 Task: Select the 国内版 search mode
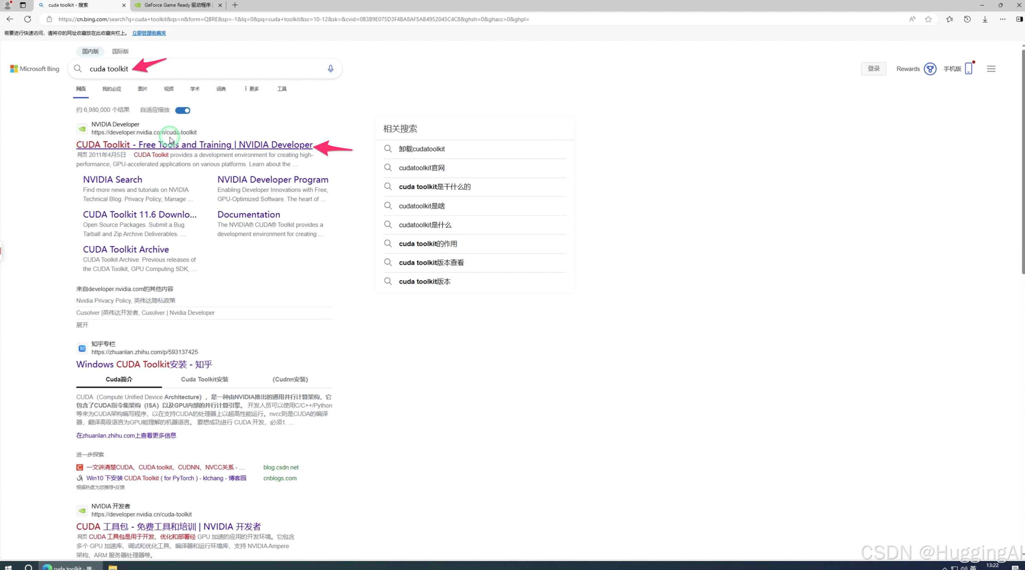click(x=90, y=51)
